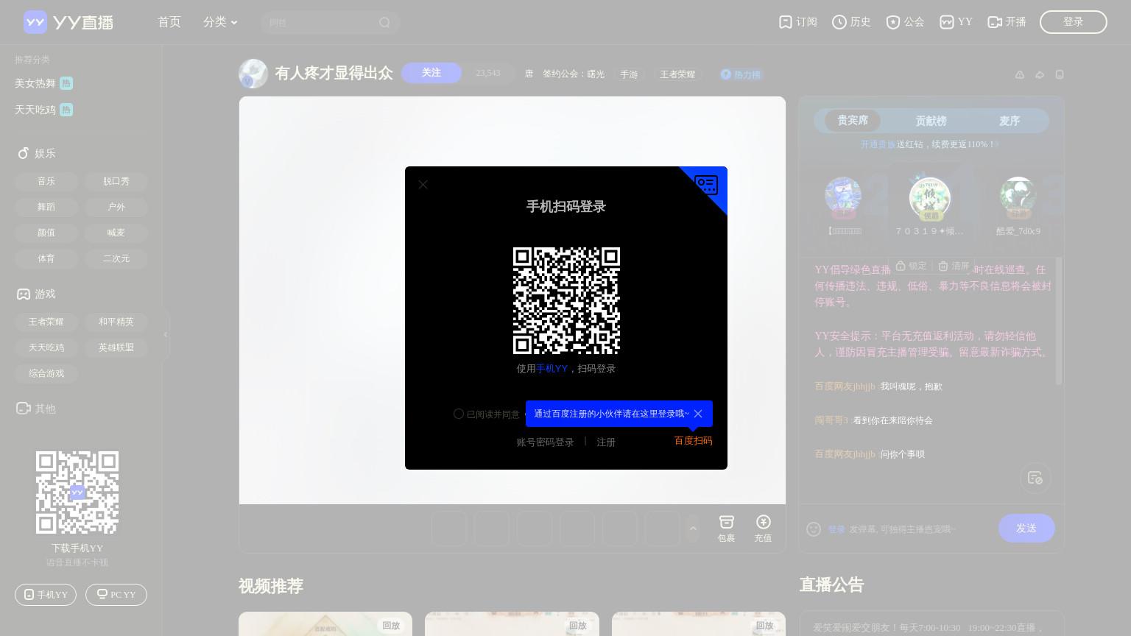The height and width of the screenshot is (636, 1131).
Task: Click the center guest avatar 70319
Action: point(930,197)
